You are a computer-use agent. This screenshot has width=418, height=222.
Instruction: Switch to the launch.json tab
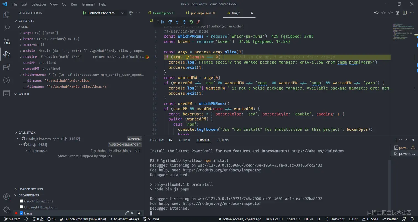pos(161,13)
